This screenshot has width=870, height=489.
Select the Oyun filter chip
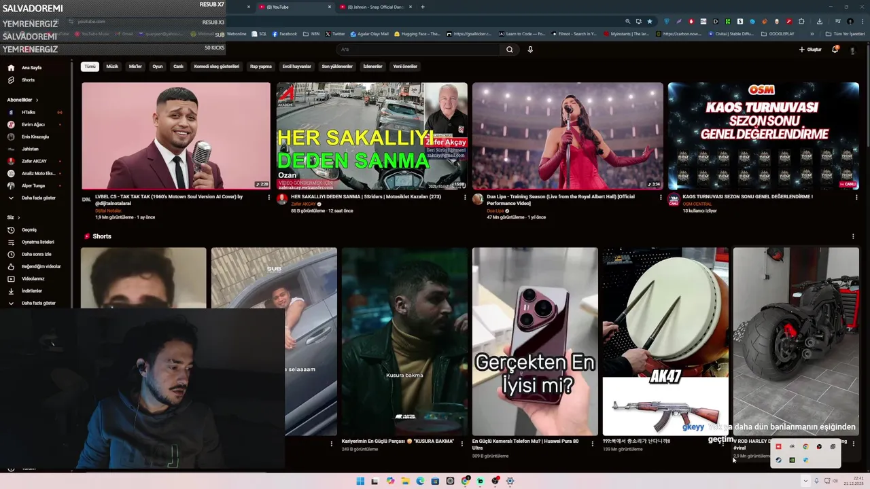pos(158,67)
